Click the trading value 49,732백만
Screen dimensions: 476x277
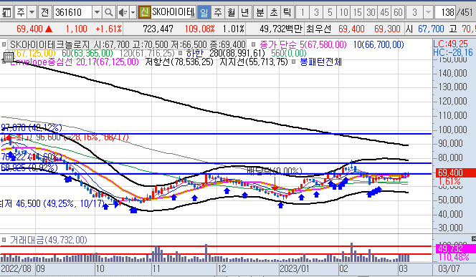click(281, 29)
